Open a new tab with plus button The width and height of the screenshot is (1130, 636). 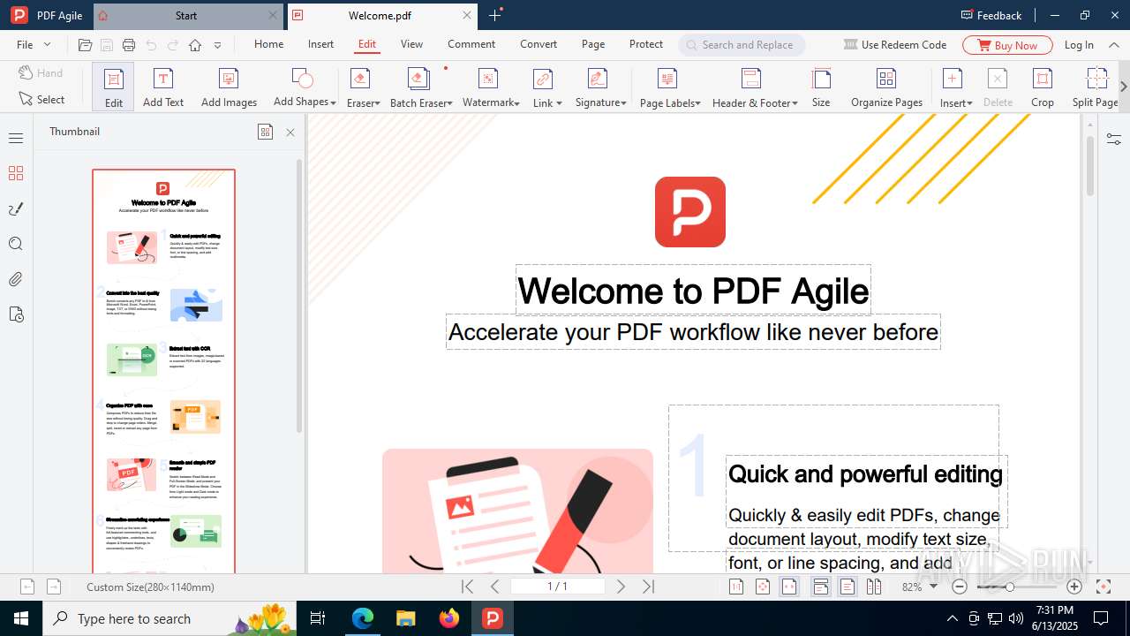(495, 15)
